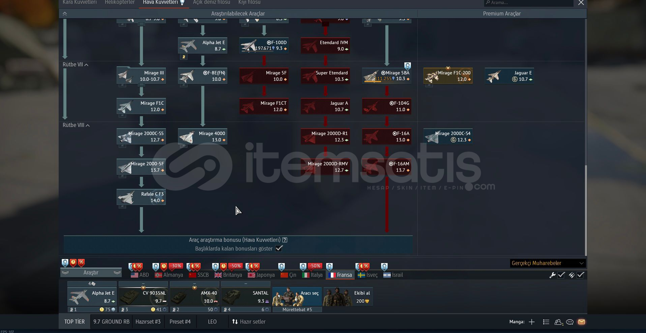Select Çin nation tab
646x333 pixels.
[x=289, y=275]
